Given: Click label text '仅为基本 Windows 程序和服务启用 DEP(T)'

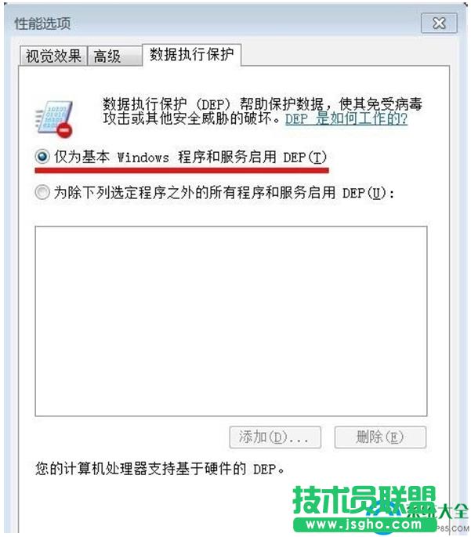Looking at the screenshot, I should [x=190, y=158].
